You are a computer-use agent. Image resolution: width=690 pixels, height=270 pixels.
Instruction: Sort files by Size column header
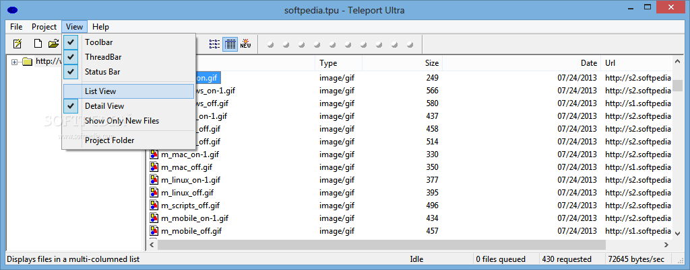402,63
